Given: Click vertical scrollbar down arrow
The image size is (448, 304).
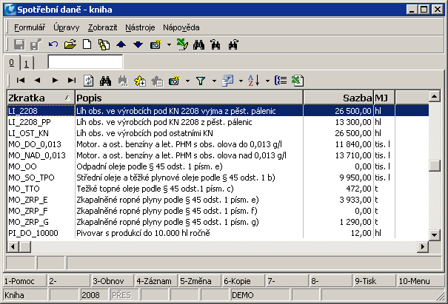Looking at the screenshot, I should (434, 235).
